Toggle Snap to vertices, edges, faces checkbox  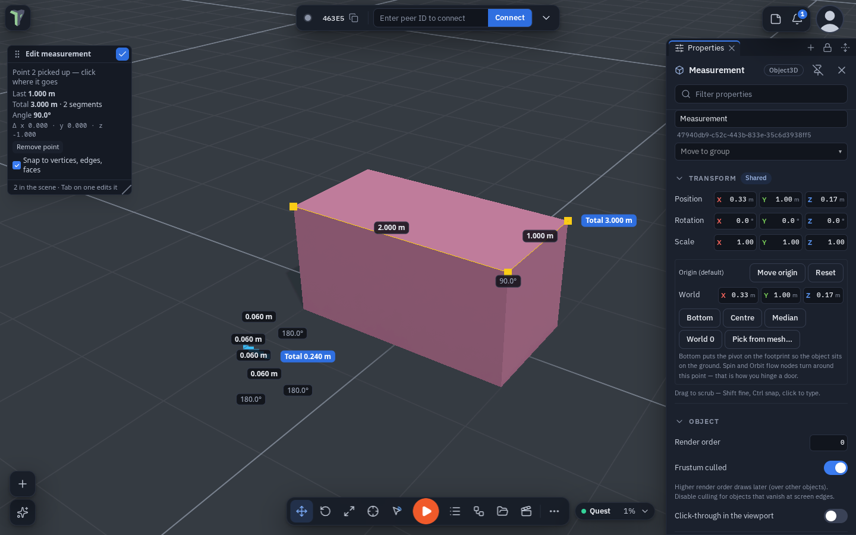pos(17,165)
